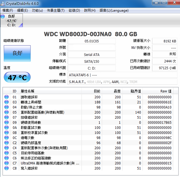Click the 未知 rotation speed field
Screen dimensions: 180x178
164,54
